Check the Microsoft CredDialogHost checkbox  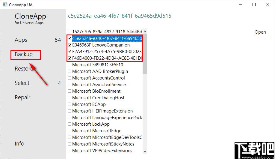69,98
